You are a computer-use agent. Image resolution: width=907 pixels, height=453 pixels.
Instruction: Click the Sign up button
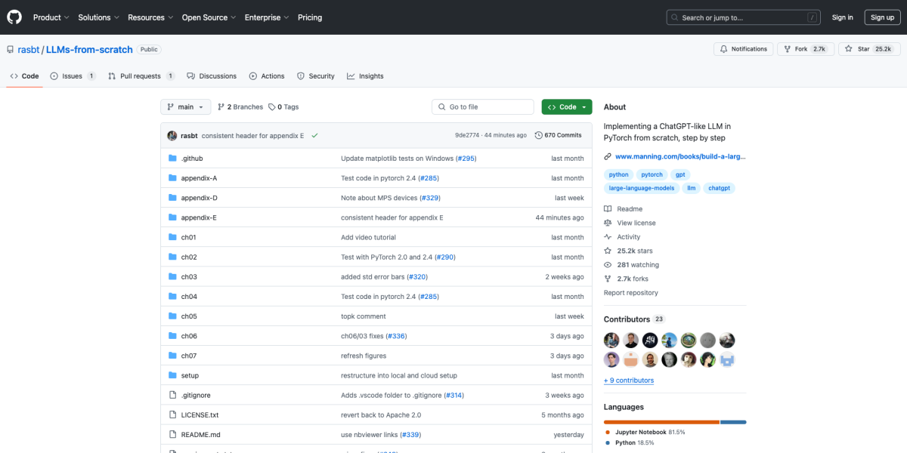coord(882,17)
